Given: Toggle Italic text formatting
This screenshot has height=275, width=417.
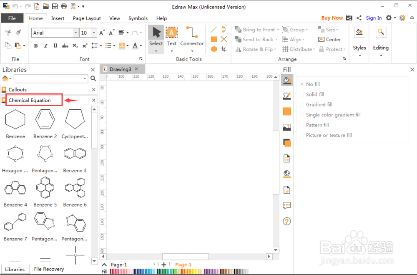Looking at the screenshot, I should pyautogui.click(x=46, y=46).
